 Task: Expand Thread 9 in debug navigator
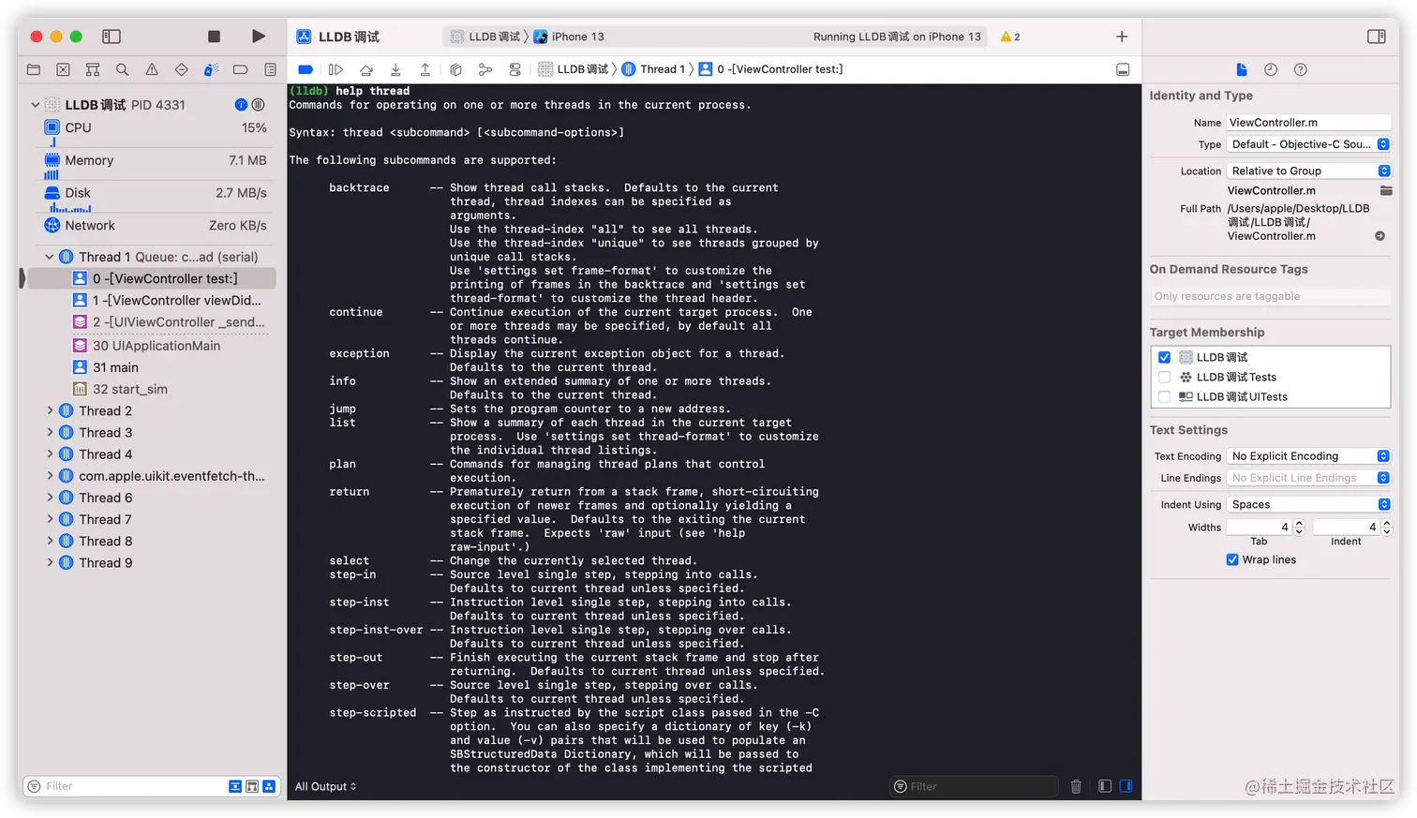[x=50, y=562]
